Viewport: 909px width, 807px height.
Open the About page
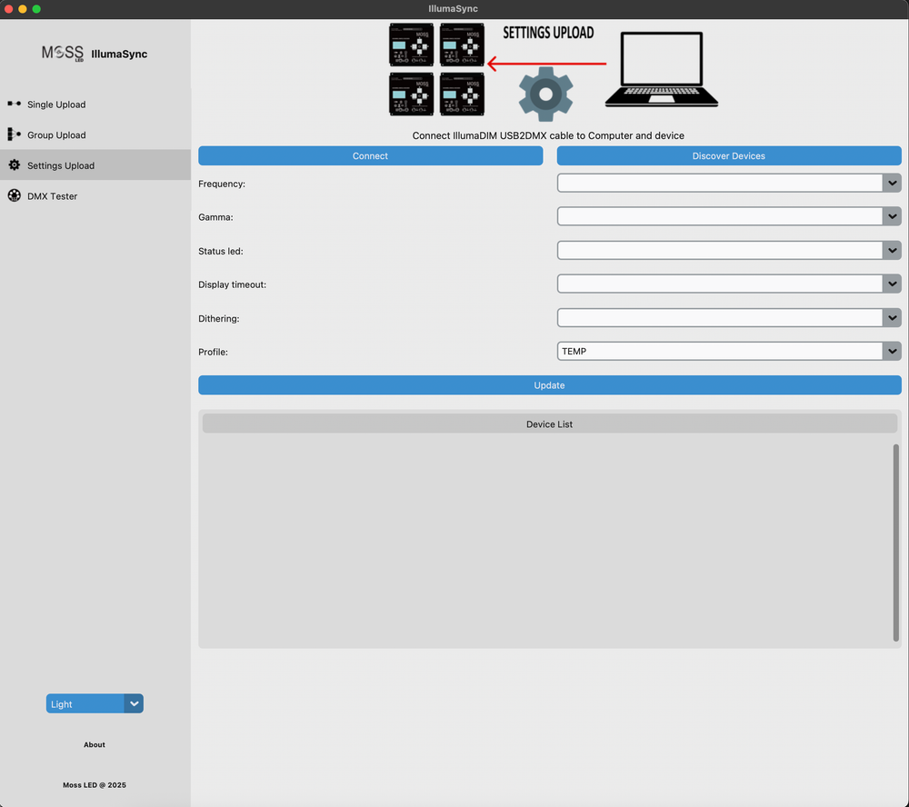coord(94,744)
